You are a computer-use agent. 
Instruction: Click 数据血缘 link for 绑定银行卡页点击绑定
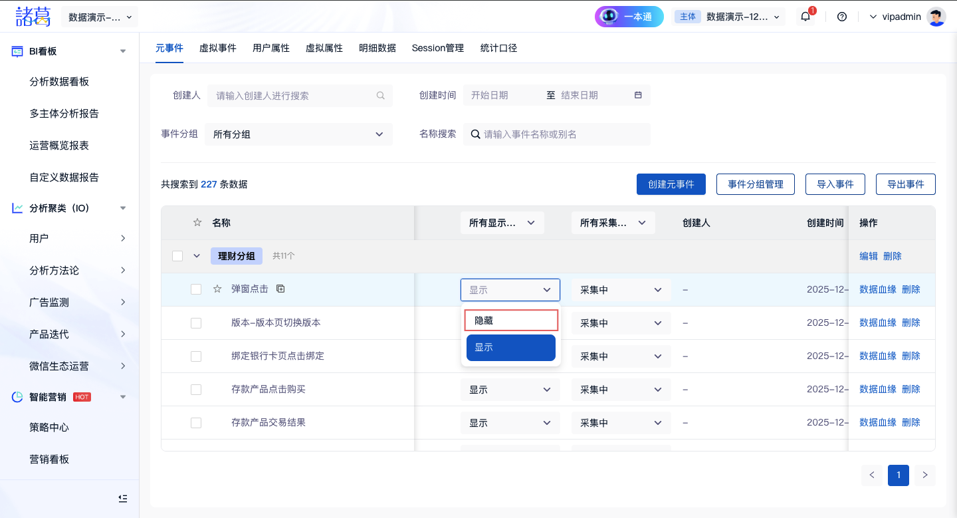877,356
